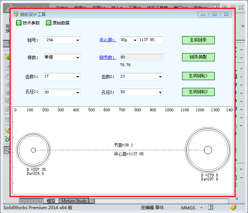Click the 技术参数 green document icon

point(19,23)
